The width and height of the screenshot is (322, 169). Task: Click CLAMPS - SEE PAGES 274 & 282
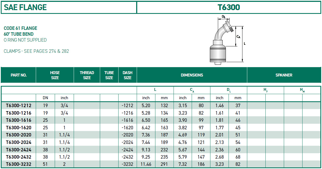36,51
